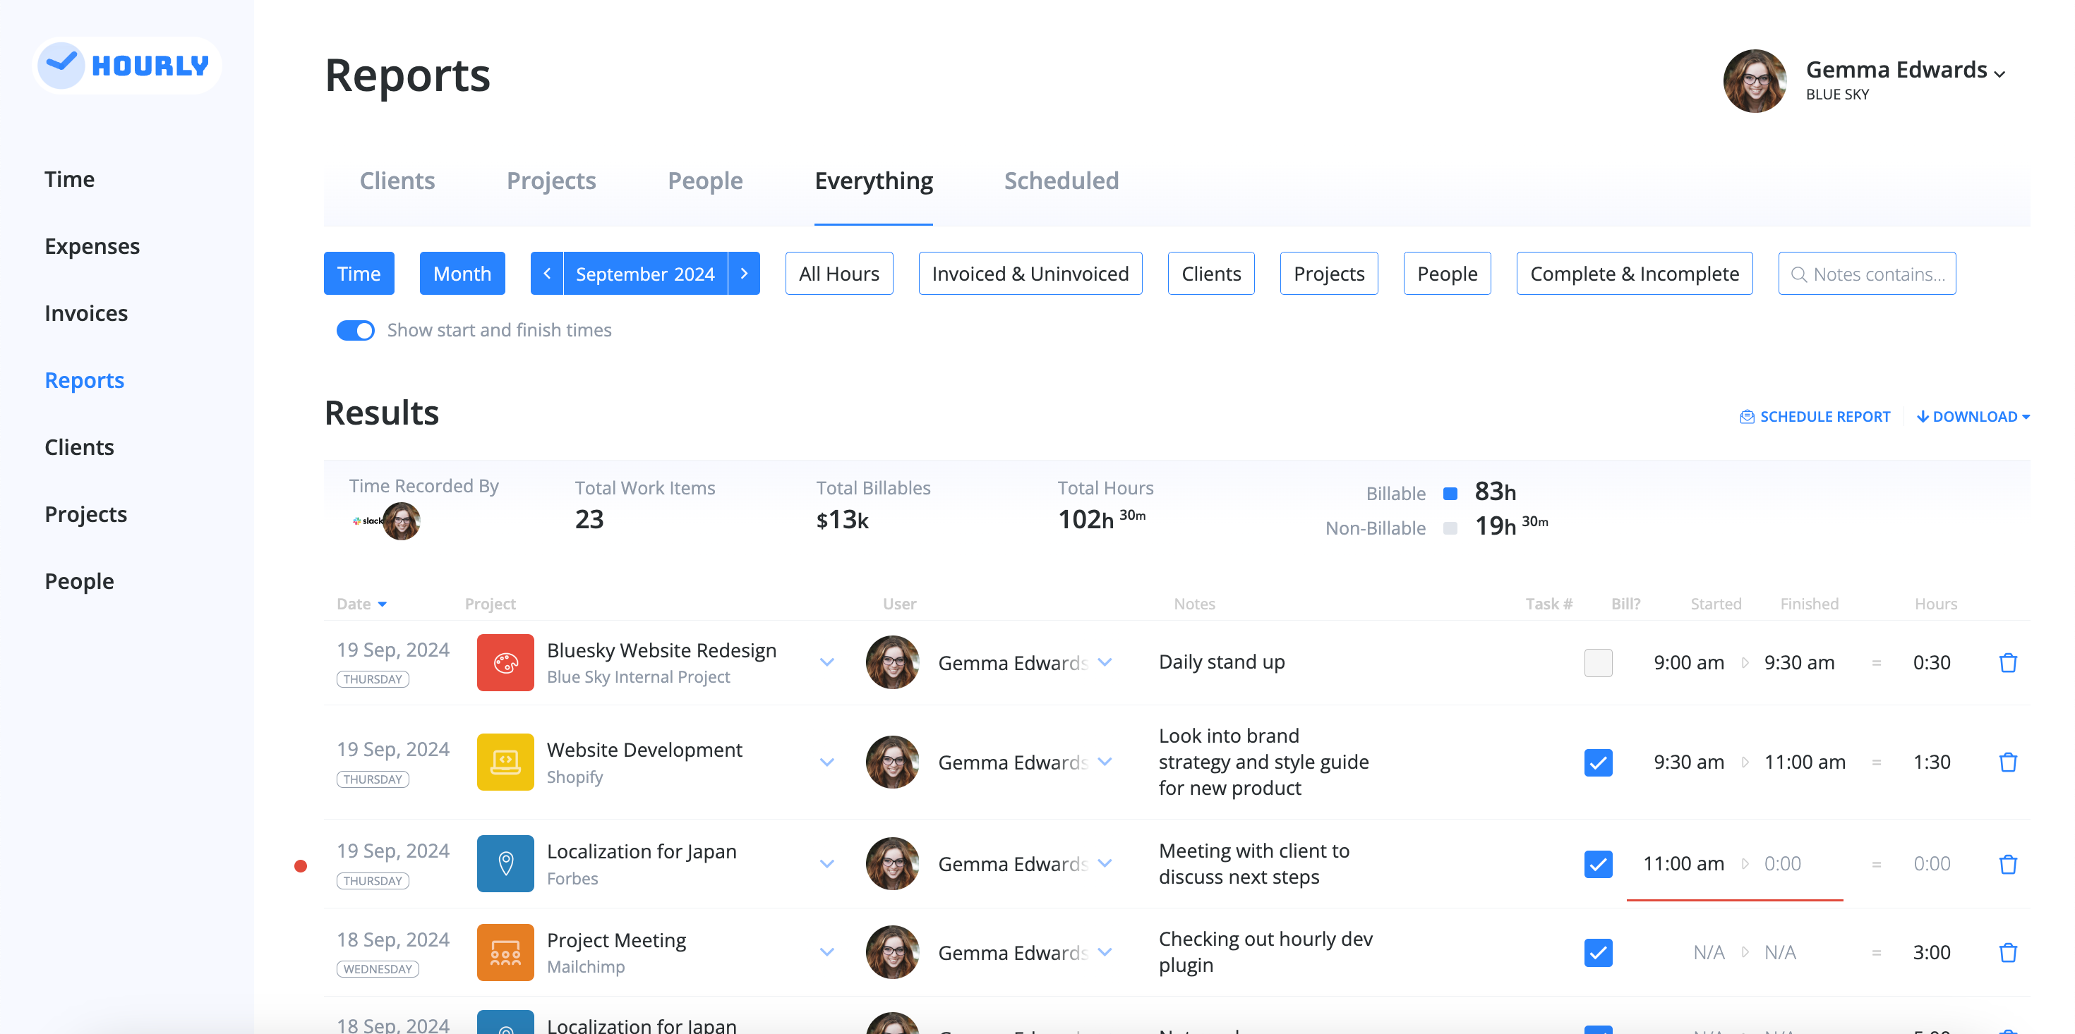Advance to October using next month arrow
This screenshot has height=1034, width=2075.
pos(743,273)
